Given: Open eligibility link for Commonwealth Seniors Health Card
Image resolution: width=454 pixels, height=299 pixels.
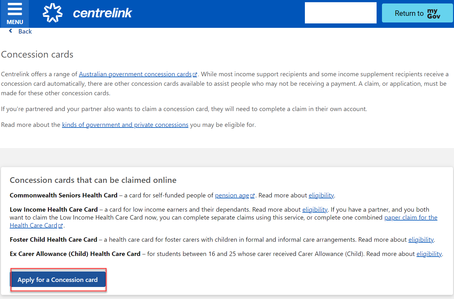Looking at the screenshot, I should [321, 195].
